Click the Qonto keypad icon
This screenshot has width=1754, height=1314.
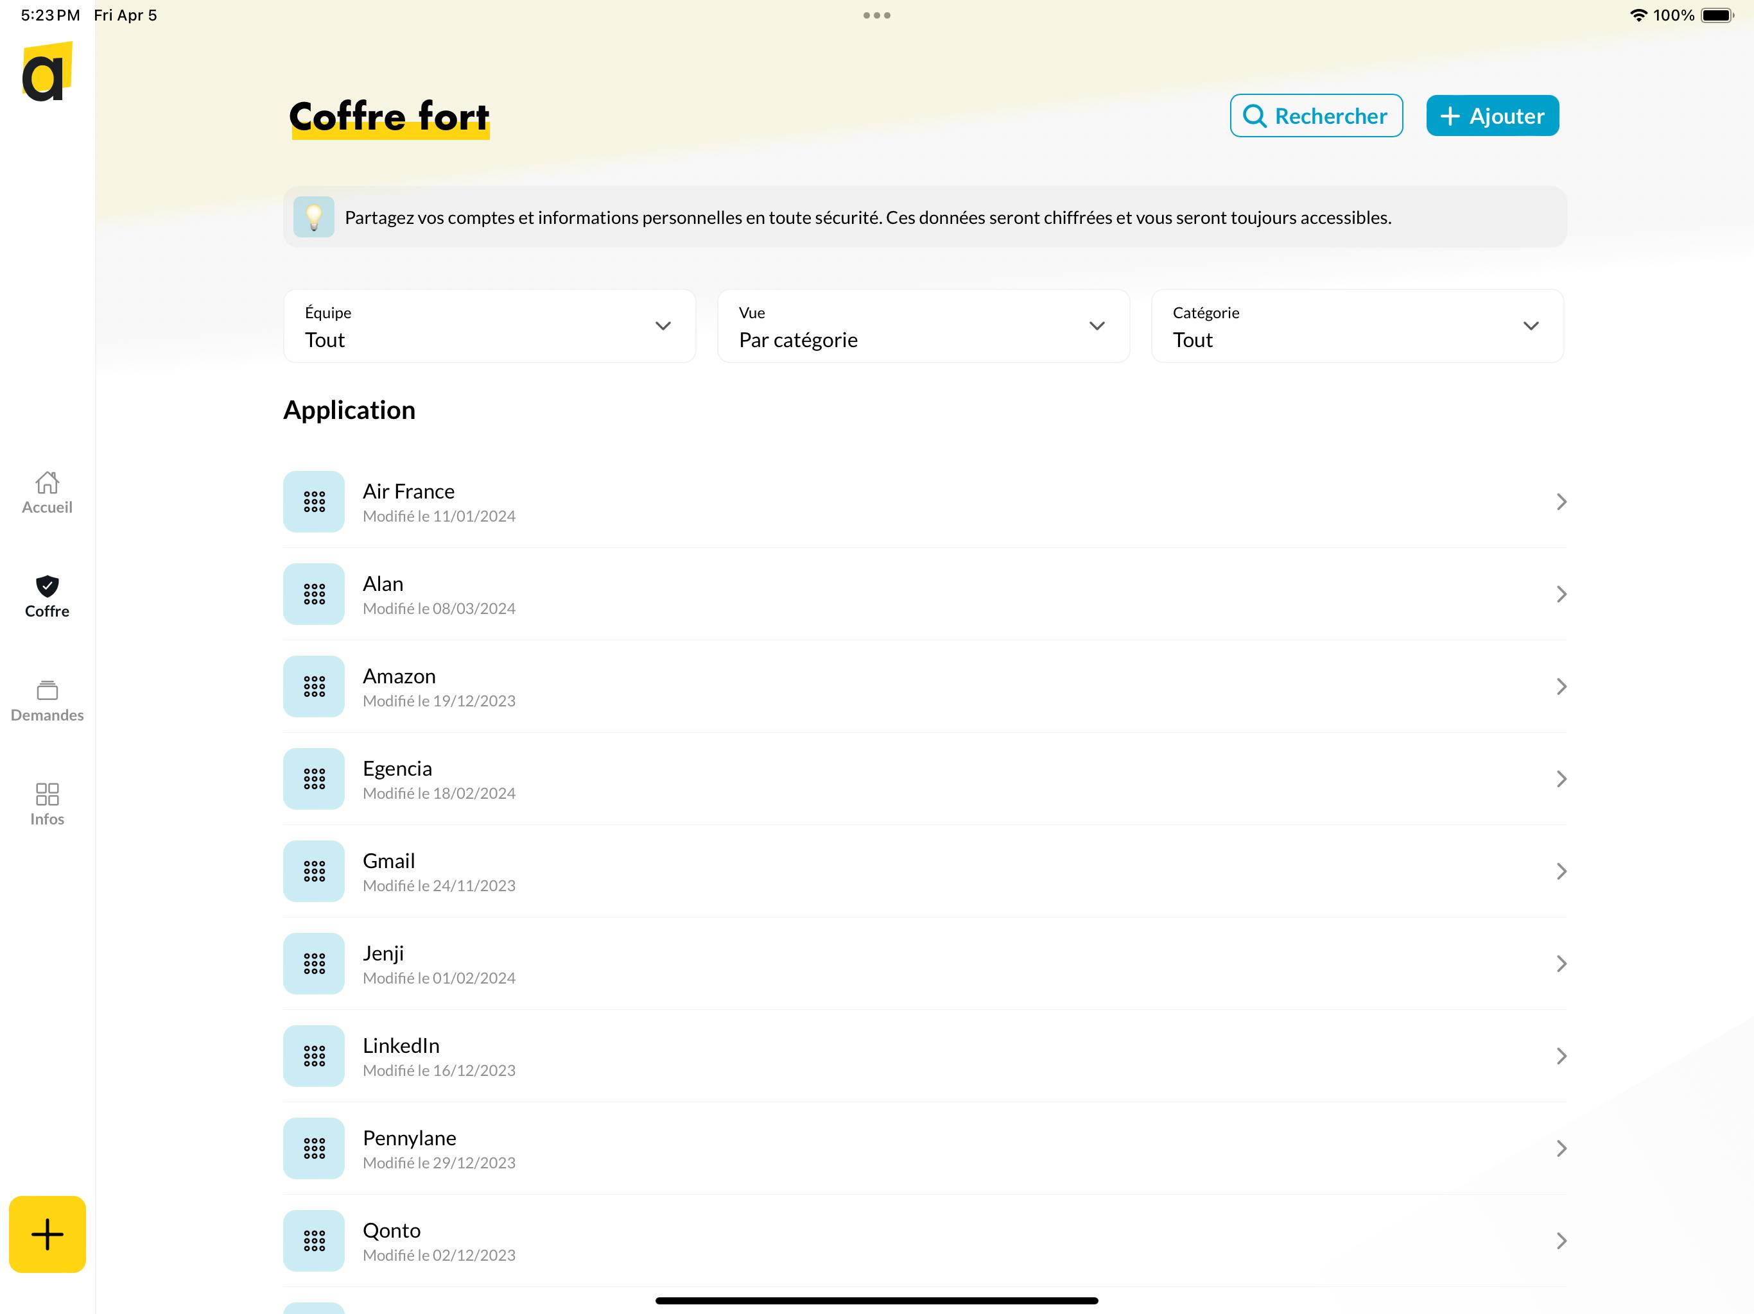(314, 1241)
